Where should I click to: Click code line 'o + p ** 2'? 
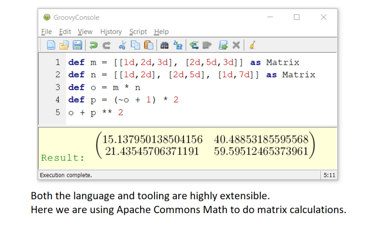96,112
